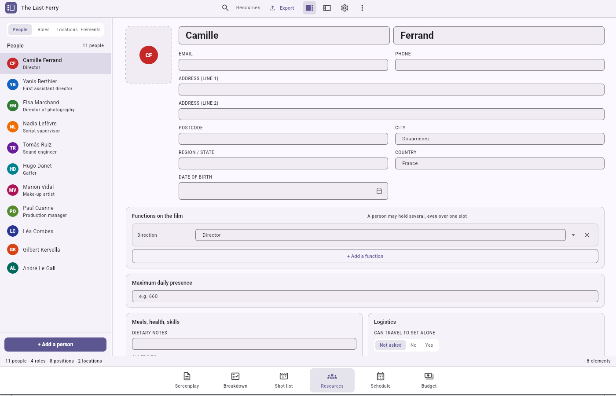Switch to the Locations tab

point(67,29)
